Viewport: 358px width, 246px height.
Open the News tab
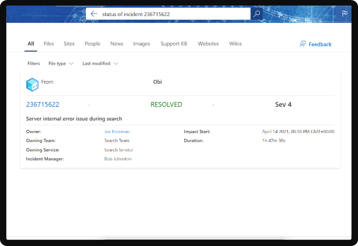pyautogui.click(x=117, y=44)
